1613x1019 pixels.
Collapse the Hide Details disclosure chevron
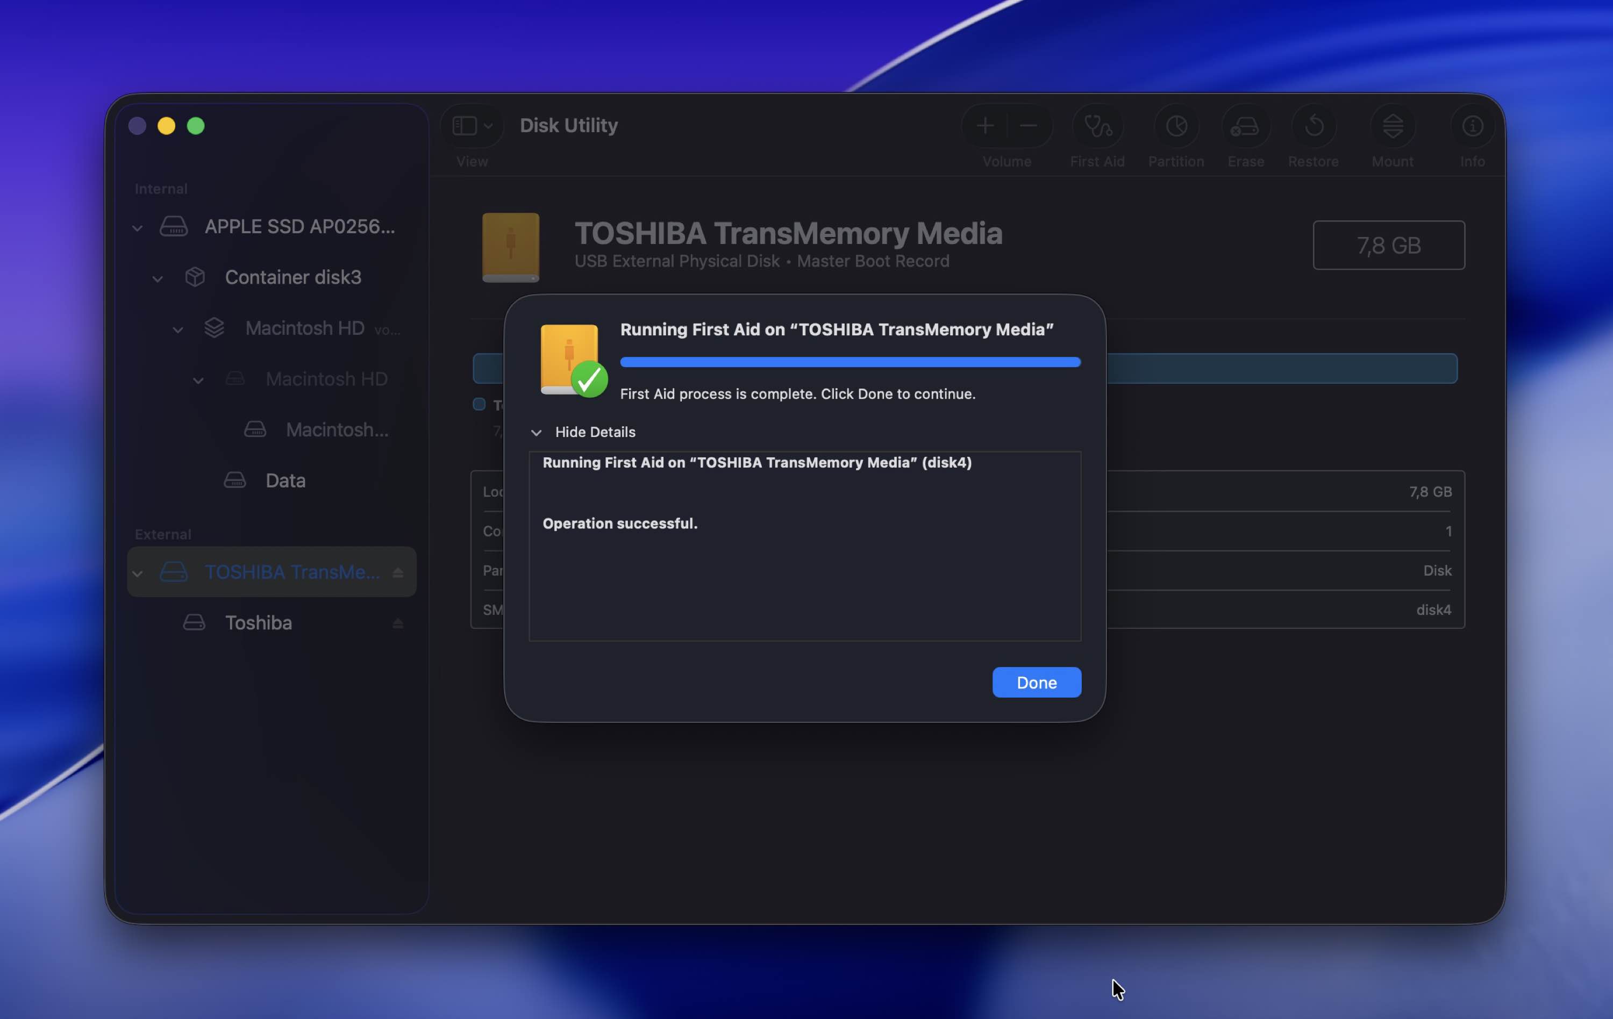tap(536, 433)
